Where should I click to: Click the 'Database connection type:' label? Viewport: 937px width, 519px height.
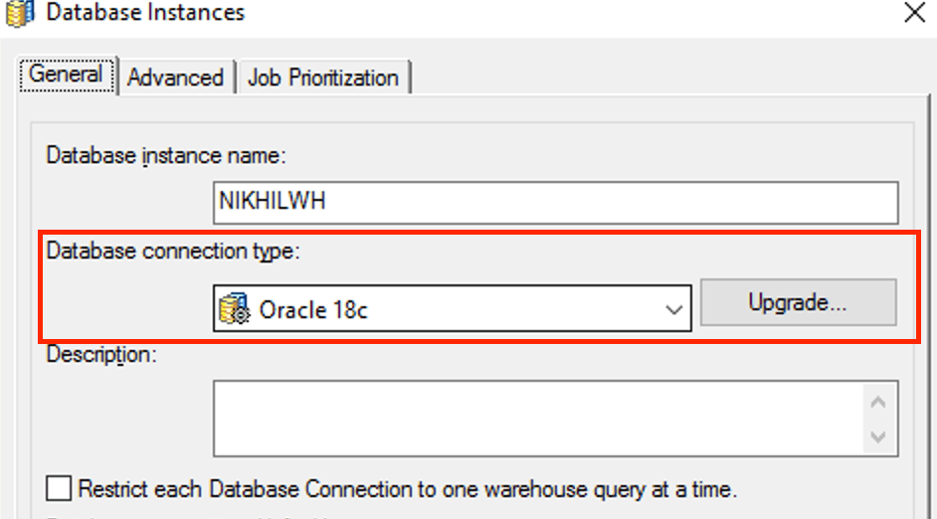[x=173, y=253]
